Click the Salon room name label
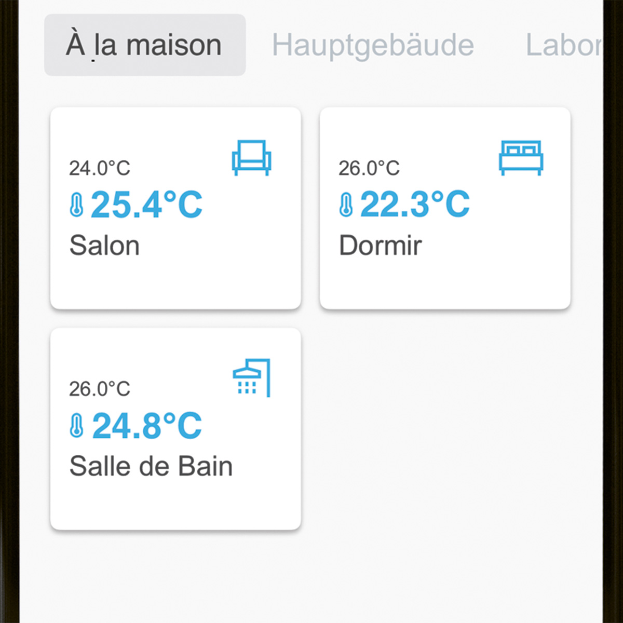623x623 pixels. 104,246
